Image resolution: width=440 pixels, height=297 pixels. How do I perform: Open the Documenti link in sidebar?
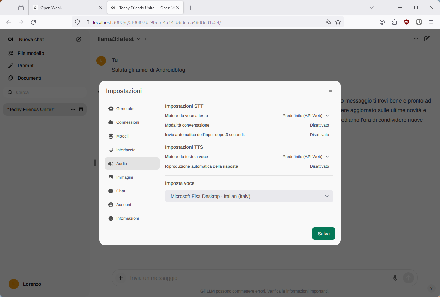pyautogui.click(x=29, y=78)
